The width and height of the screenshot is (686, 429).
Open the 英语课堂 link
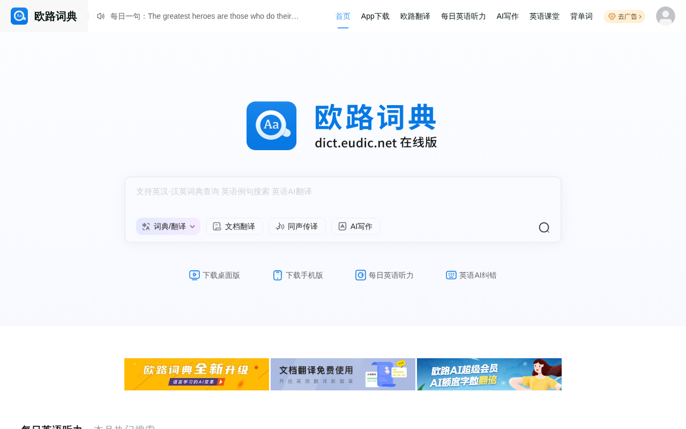(x=545, y=16)
